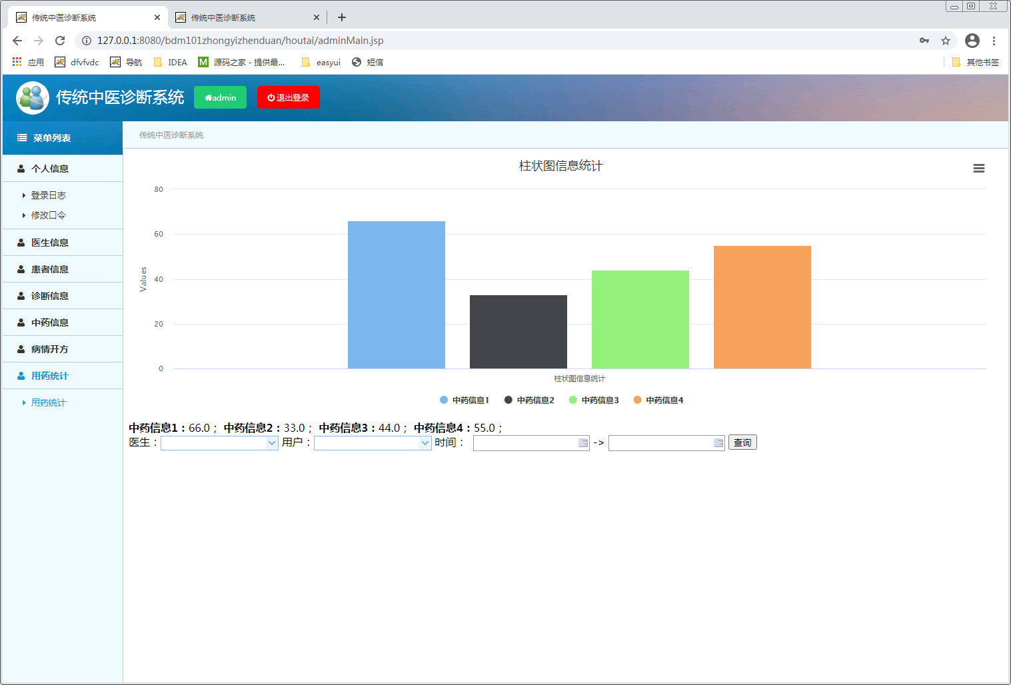The width and height of the screenshot is (1011, 685).
Task: Open the IDEA bookmark folder
Action: point(170,62)
